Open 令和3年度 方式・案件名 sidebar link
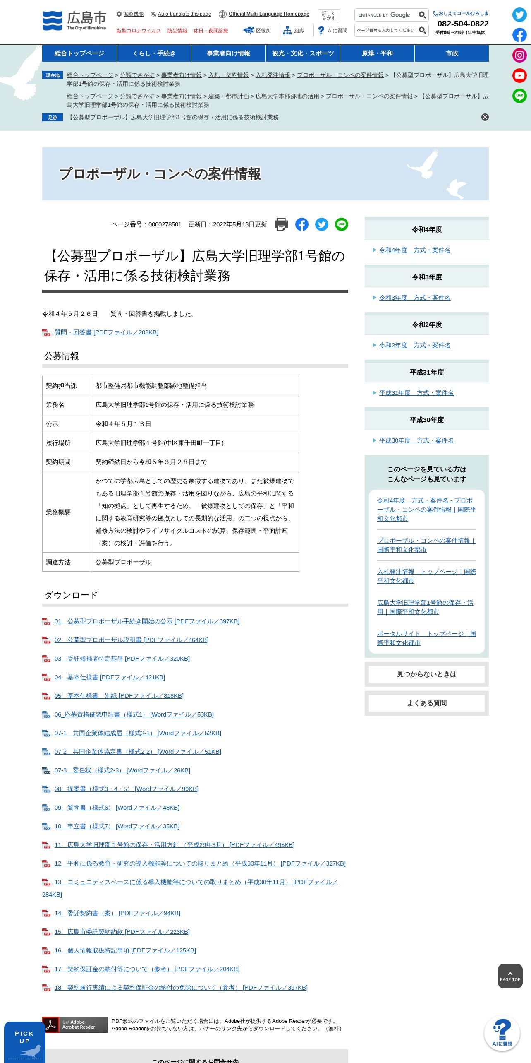531x1063 pixels. pos(415,298)
